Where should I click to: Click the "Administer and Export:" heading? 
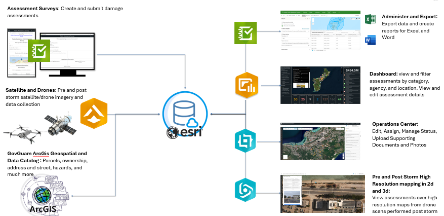410,16
